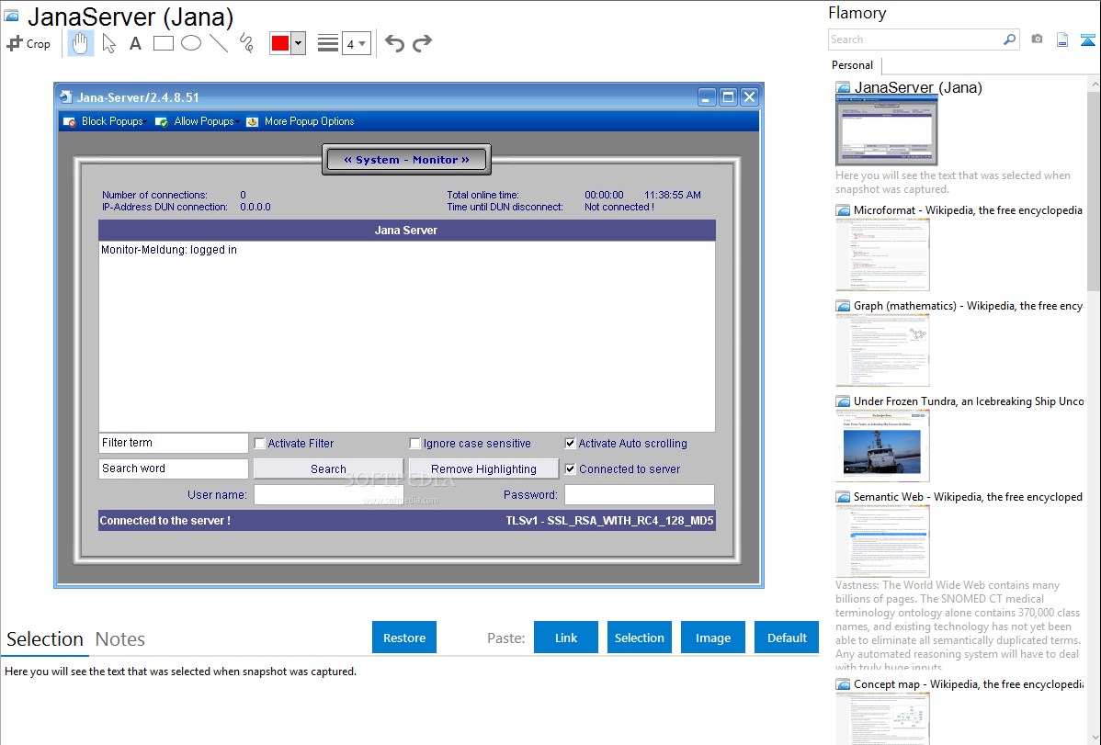Focus the Password field

point(639,494)
